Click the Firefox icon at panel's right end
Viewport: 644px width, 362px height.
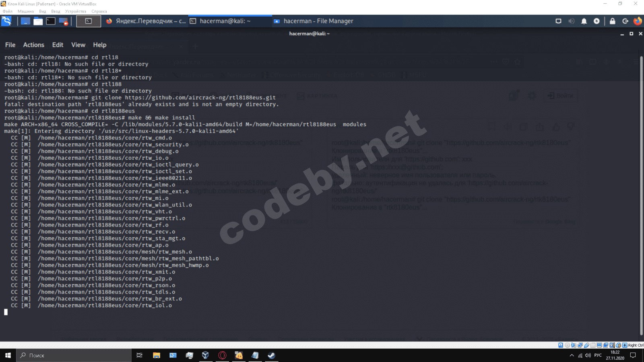tap(638, 21)
